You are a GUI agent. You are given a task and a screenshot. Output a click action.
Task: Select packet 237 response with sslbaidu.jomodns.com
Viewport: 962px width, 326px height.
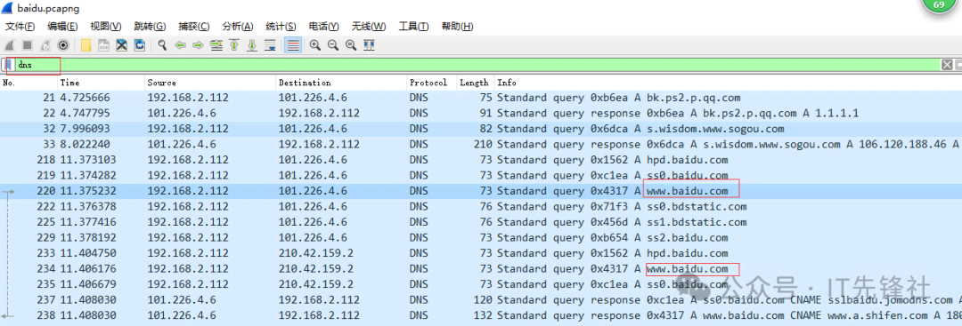point(481,300)
